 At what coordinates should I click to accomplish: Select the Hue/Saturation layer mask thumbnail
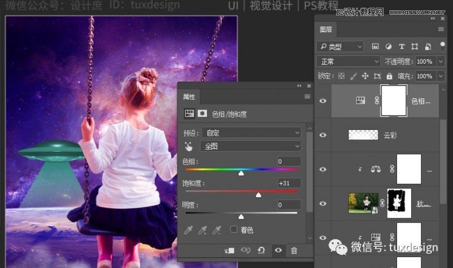[x=394, y=101]
